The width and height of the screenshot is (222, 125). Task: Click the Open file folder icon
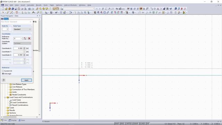tap(6, 9)
